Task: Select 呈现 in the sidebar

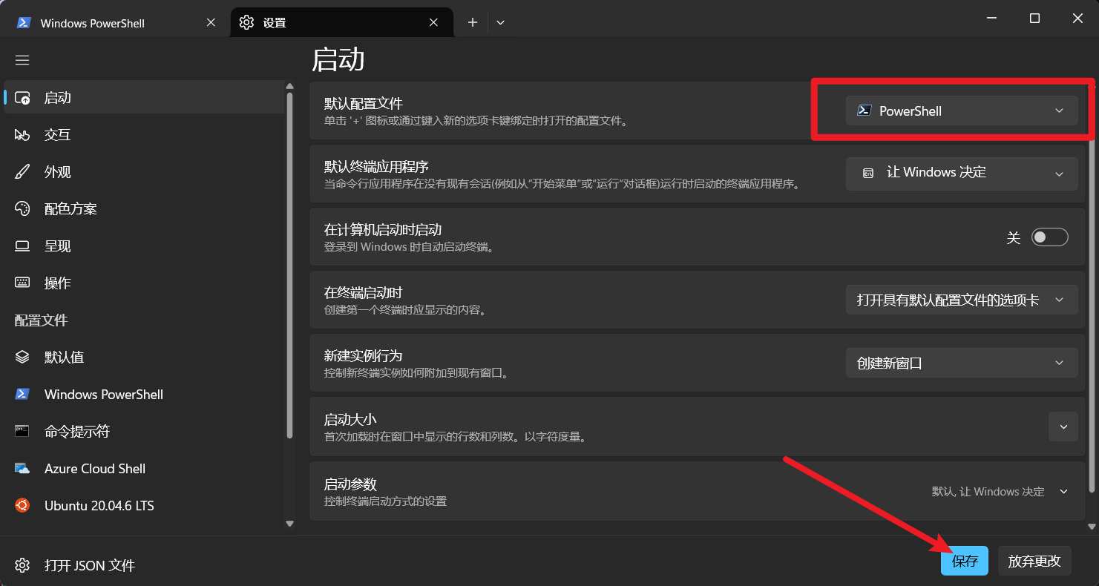Action: click(145, 246)
